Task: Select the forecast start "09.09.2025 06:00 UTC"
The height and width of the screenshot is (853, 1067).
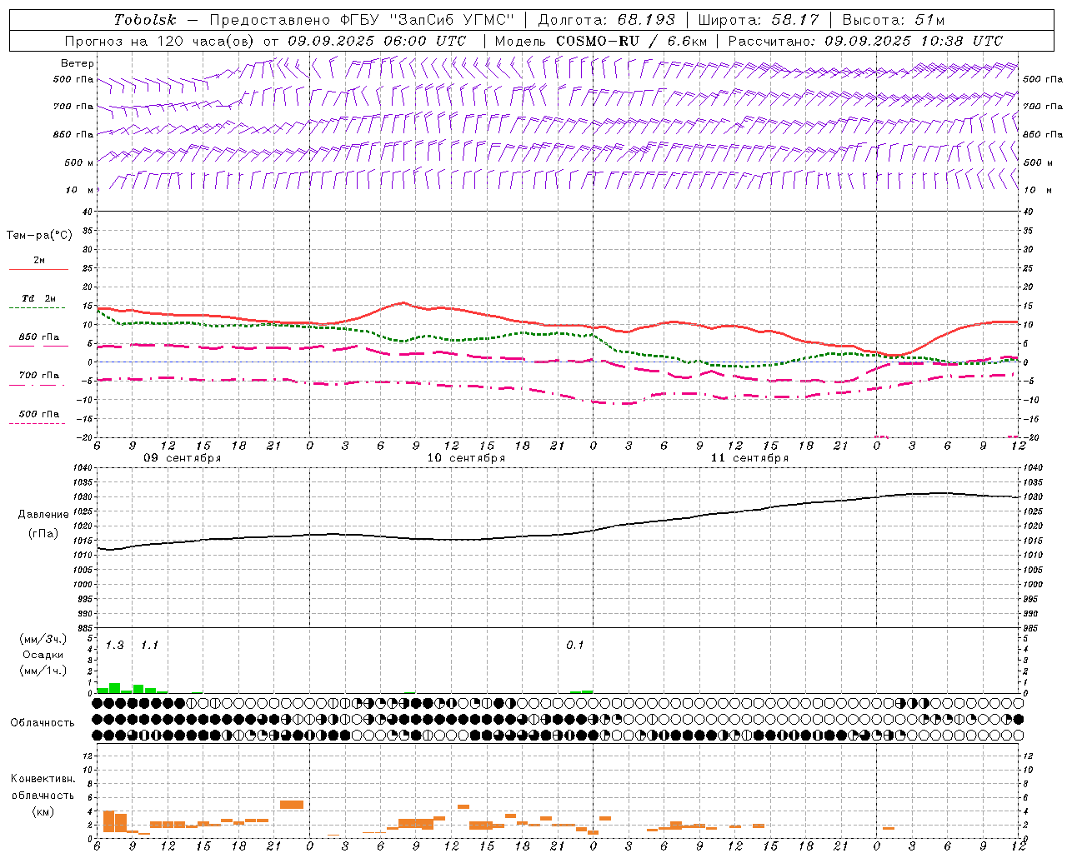Action: point(377,41)
